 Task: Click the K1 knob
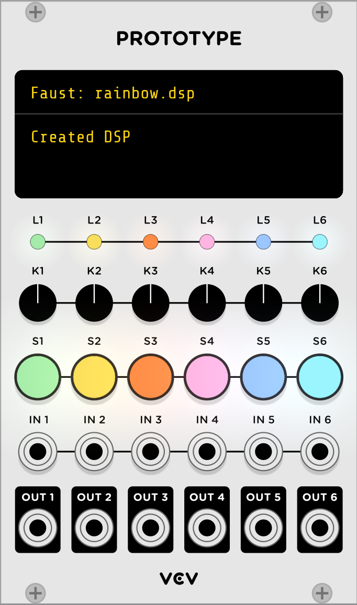click(x=38, y=303)
